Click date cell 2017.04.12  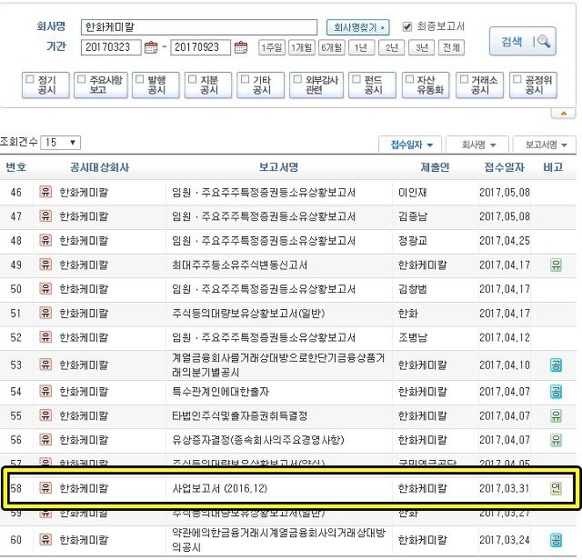pyautogui.click(x=505, y=337)
